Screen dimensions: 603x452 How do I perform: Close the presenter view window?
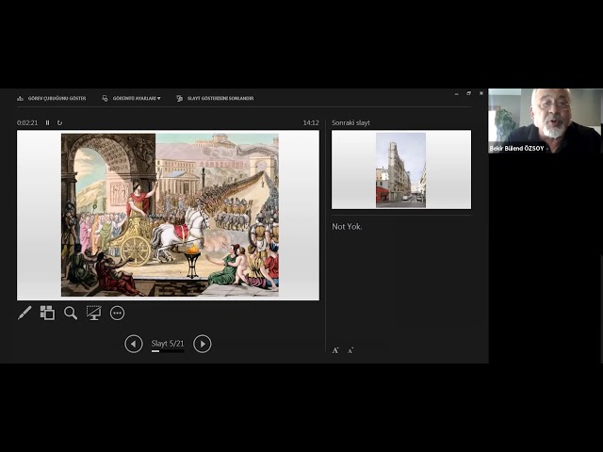(481, 93)
